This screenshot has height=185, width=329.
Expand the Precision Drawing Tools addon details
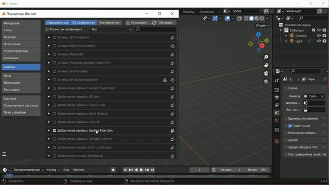tap(49, 63)
